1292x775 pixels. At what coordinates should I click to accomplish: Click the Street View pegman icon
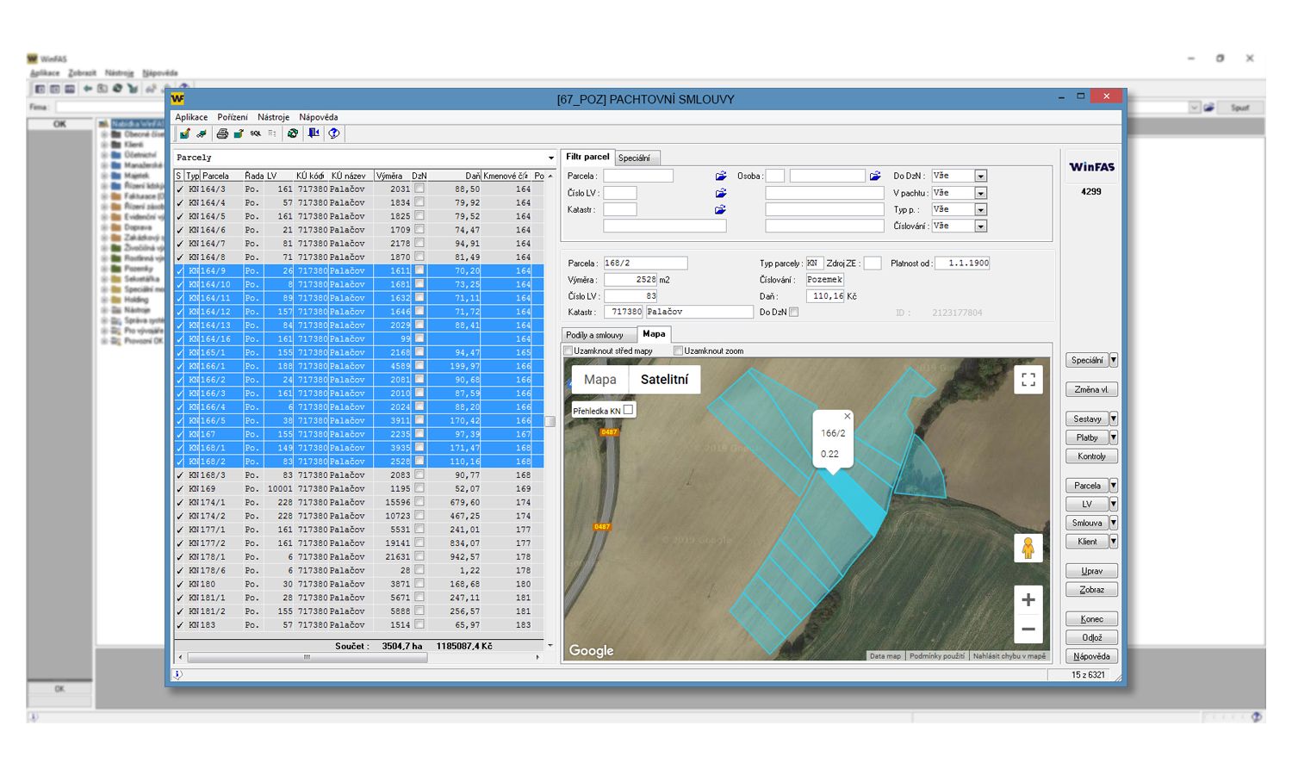click(1028, 548)
